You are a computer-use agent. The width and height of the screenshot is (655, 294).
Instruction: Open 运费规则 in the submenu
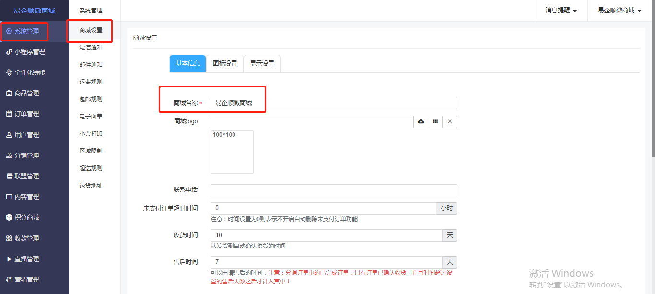91,82
